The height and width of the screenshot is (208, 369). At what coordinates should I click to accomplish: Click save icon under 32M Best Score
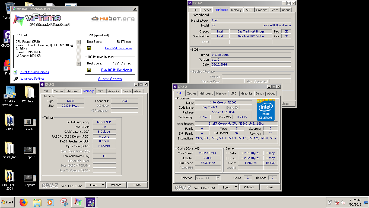pos(89,48)
